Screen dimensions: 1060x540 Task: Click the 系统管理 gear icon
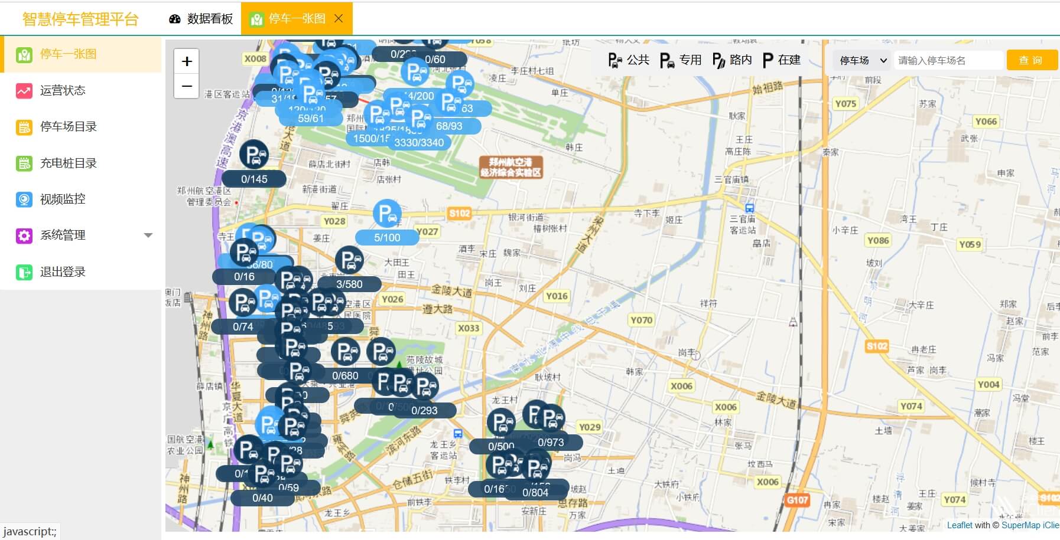(24, 236)
